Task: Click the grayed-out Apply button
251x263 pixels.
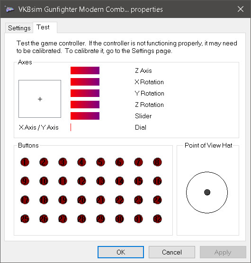Action: [x=223, y=252]
